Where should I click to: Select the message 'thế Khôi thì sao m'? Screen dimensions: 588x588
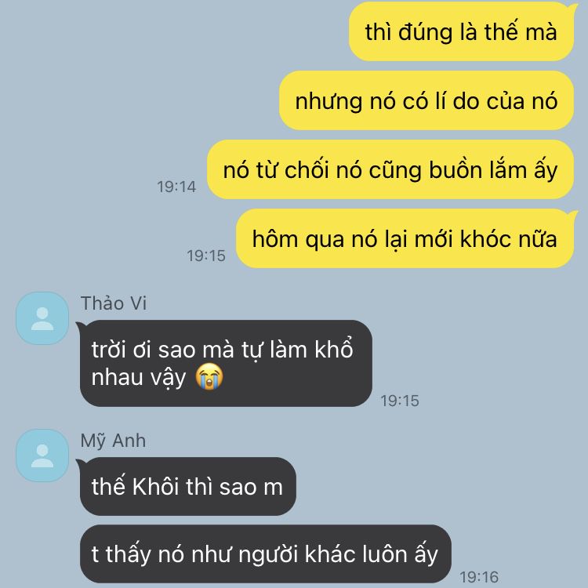pyautogui.click(x=188, y=486)
